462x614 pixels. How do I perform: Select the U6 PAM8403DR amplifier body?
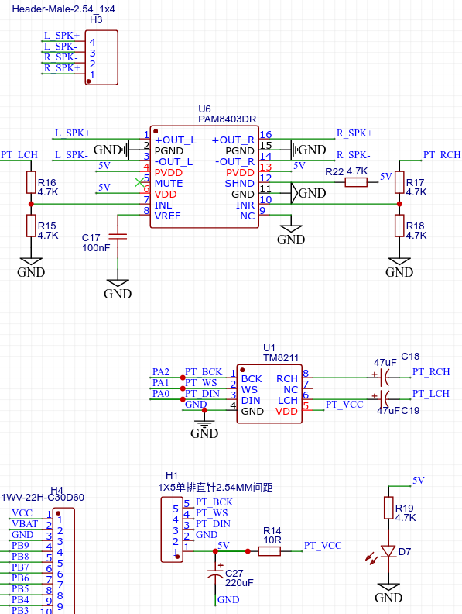tap(204, 177)
